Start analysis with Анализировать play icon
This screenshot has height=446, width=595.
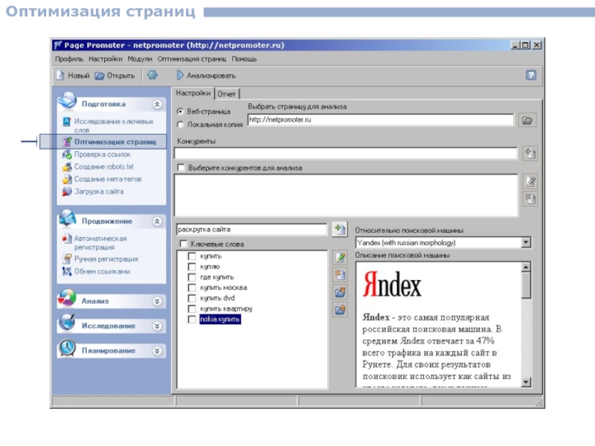180,75
